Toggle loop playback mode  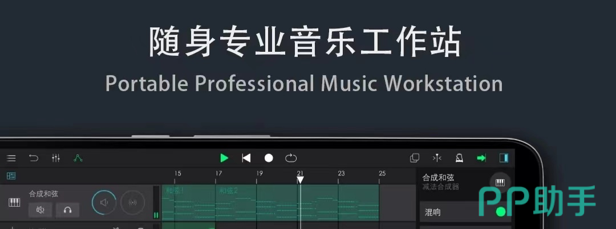(291, 158)
